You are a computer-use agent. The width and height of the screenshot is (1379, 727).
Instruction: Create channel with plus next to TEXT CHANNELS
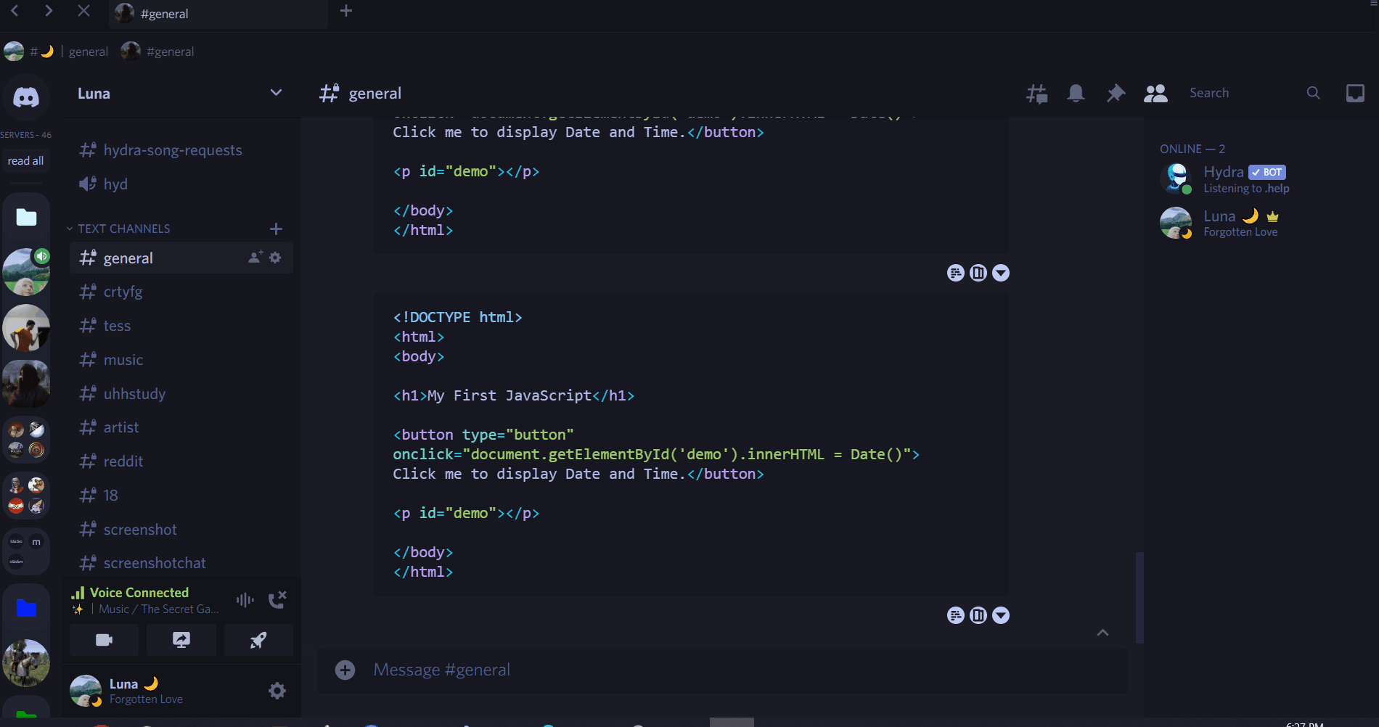(276, 229)
